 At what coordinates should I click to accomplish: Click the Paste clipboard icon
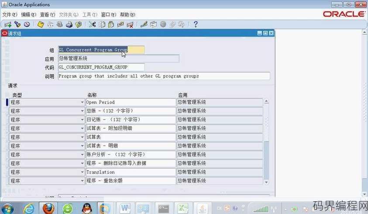point(111,24)
